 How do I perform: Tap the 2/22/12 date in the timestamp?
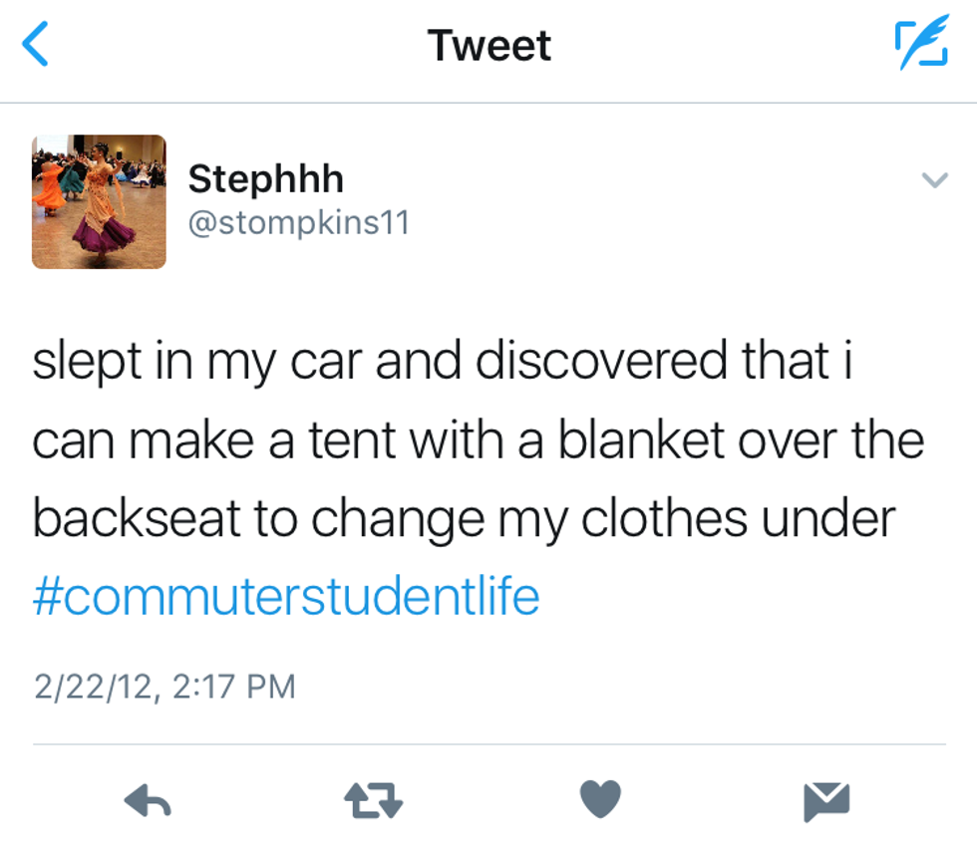tap(94, 687)
